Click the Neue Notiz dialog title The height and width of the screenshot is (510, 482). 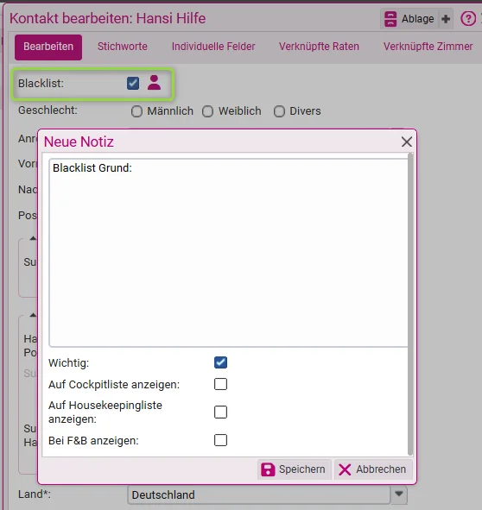point(79,142)
